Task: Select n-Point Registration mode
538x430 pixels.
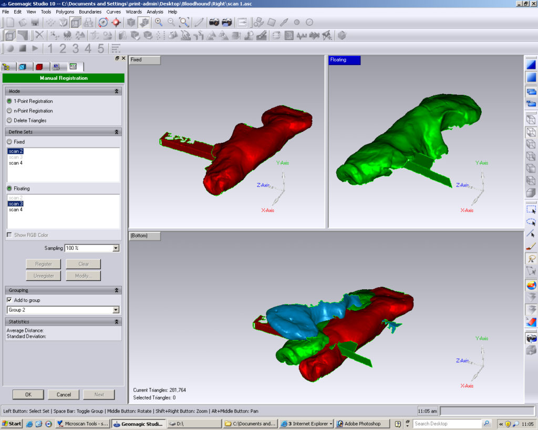Action: (9, 111)
